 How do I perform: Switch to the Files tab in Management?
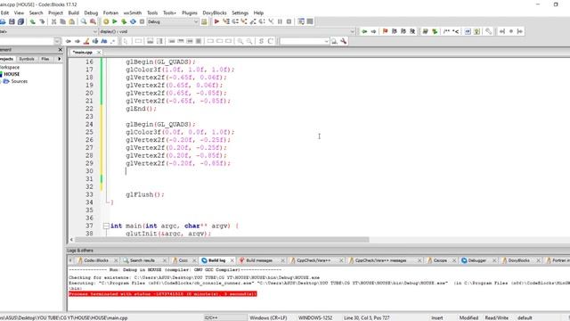coord(45,59)
